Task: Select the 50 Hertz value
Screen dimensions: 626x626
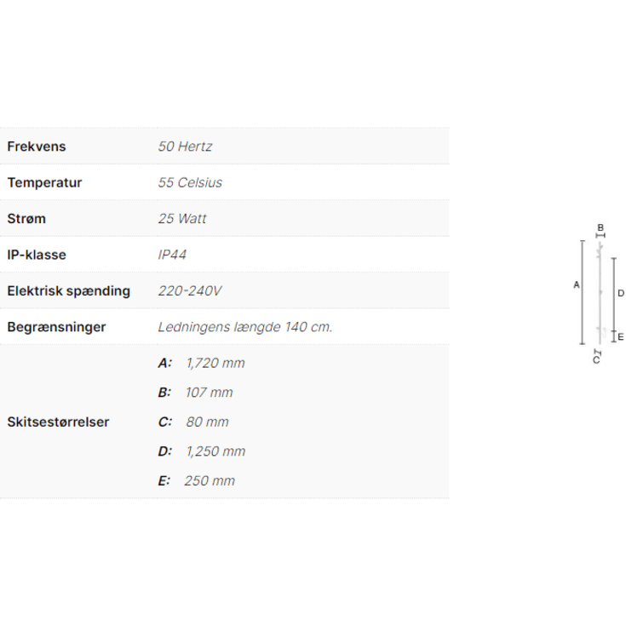Action: 185,146
